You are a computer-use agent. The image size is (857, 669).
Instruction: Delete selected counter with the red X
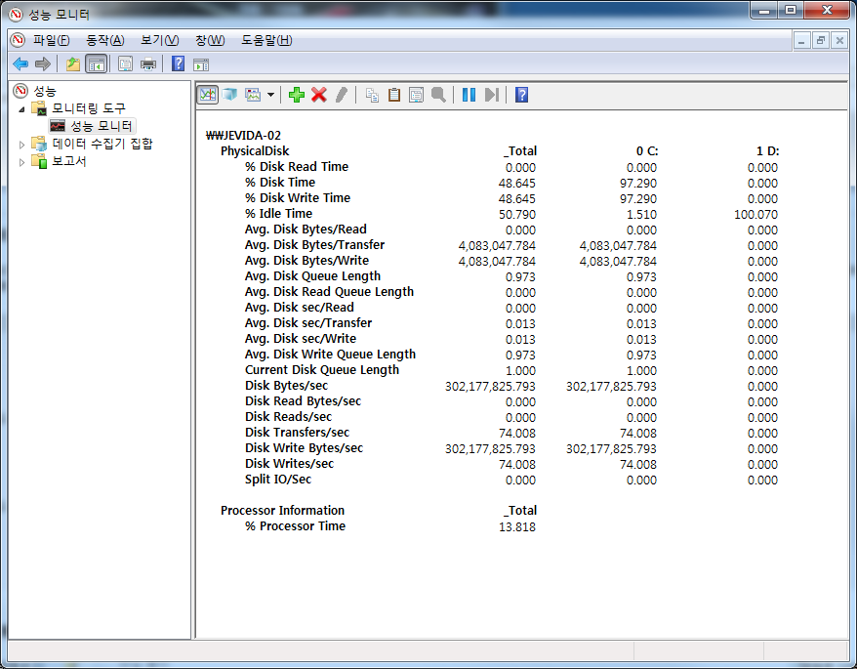pos(319,95)
